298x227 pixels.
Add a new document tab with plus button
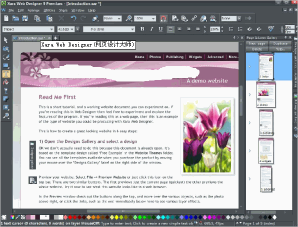[x=55, y=38]
